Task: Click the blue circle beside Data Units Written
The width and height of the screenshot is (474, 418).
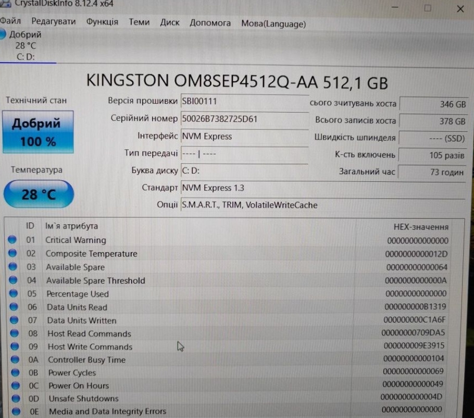Action: click(14, 321)
